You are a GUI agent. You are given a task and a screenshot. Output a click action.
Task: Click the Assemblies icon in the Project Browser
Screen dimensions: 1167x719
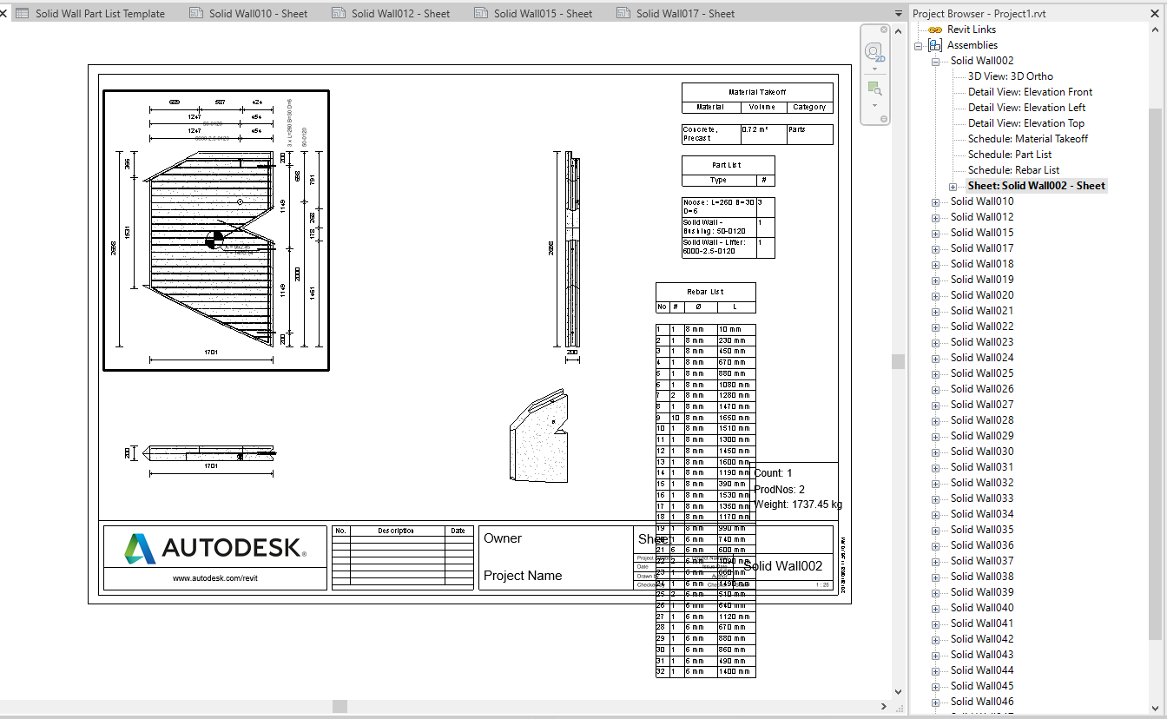coord(935,44)
